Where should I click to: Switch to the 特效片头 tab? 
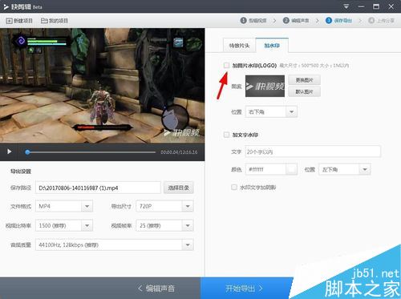239,46
